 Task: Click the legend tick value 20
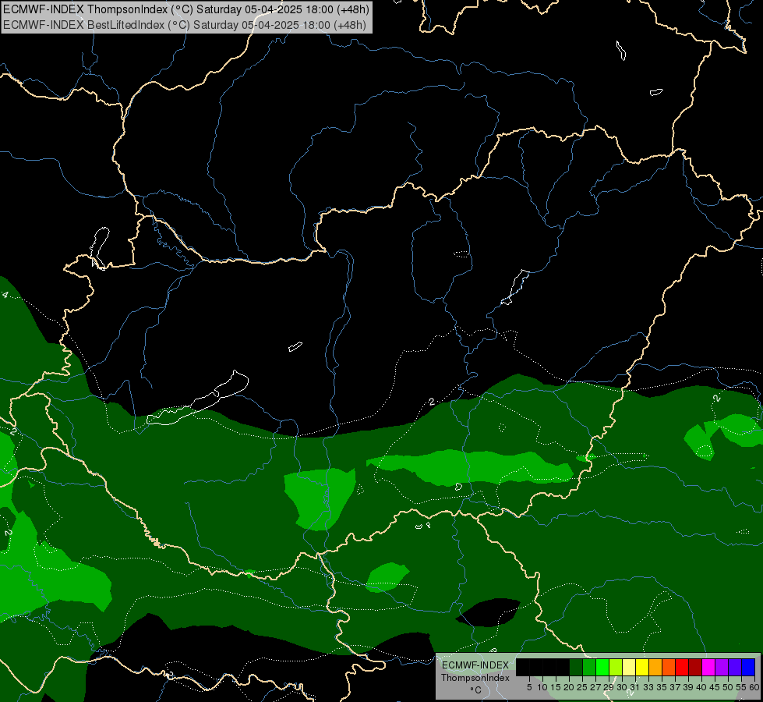[x=570, y=687]
